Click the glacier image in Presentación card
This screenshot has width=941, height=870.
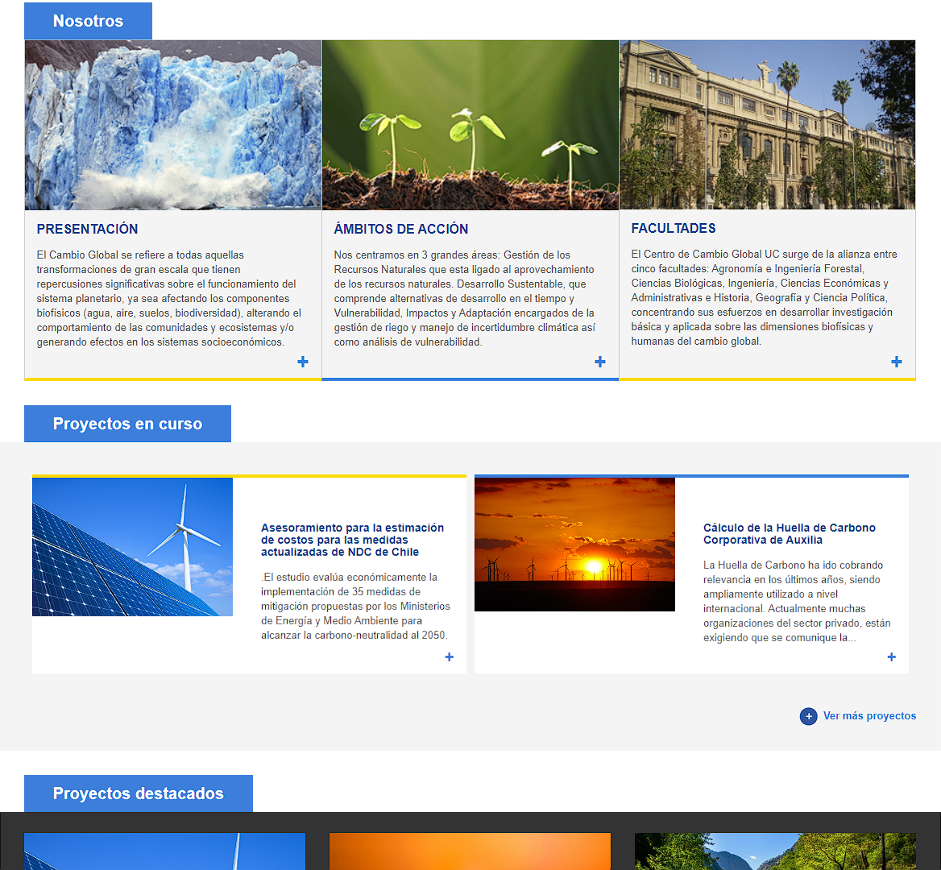point(173,125)
